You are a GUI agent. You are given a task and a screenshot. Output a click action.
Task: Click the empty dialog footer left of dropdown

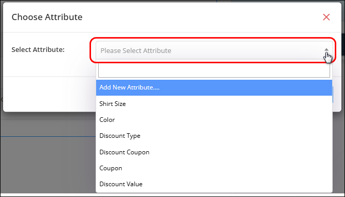coord(49,94)
